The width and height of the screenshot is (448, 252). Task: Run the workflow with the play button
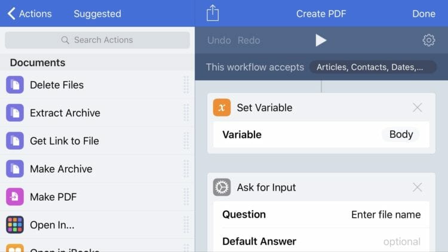tap(321, 40)
